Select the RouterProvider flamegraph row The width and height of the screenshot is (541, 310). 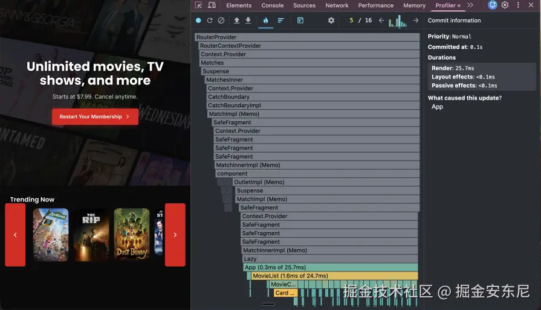tap(307, 37)
